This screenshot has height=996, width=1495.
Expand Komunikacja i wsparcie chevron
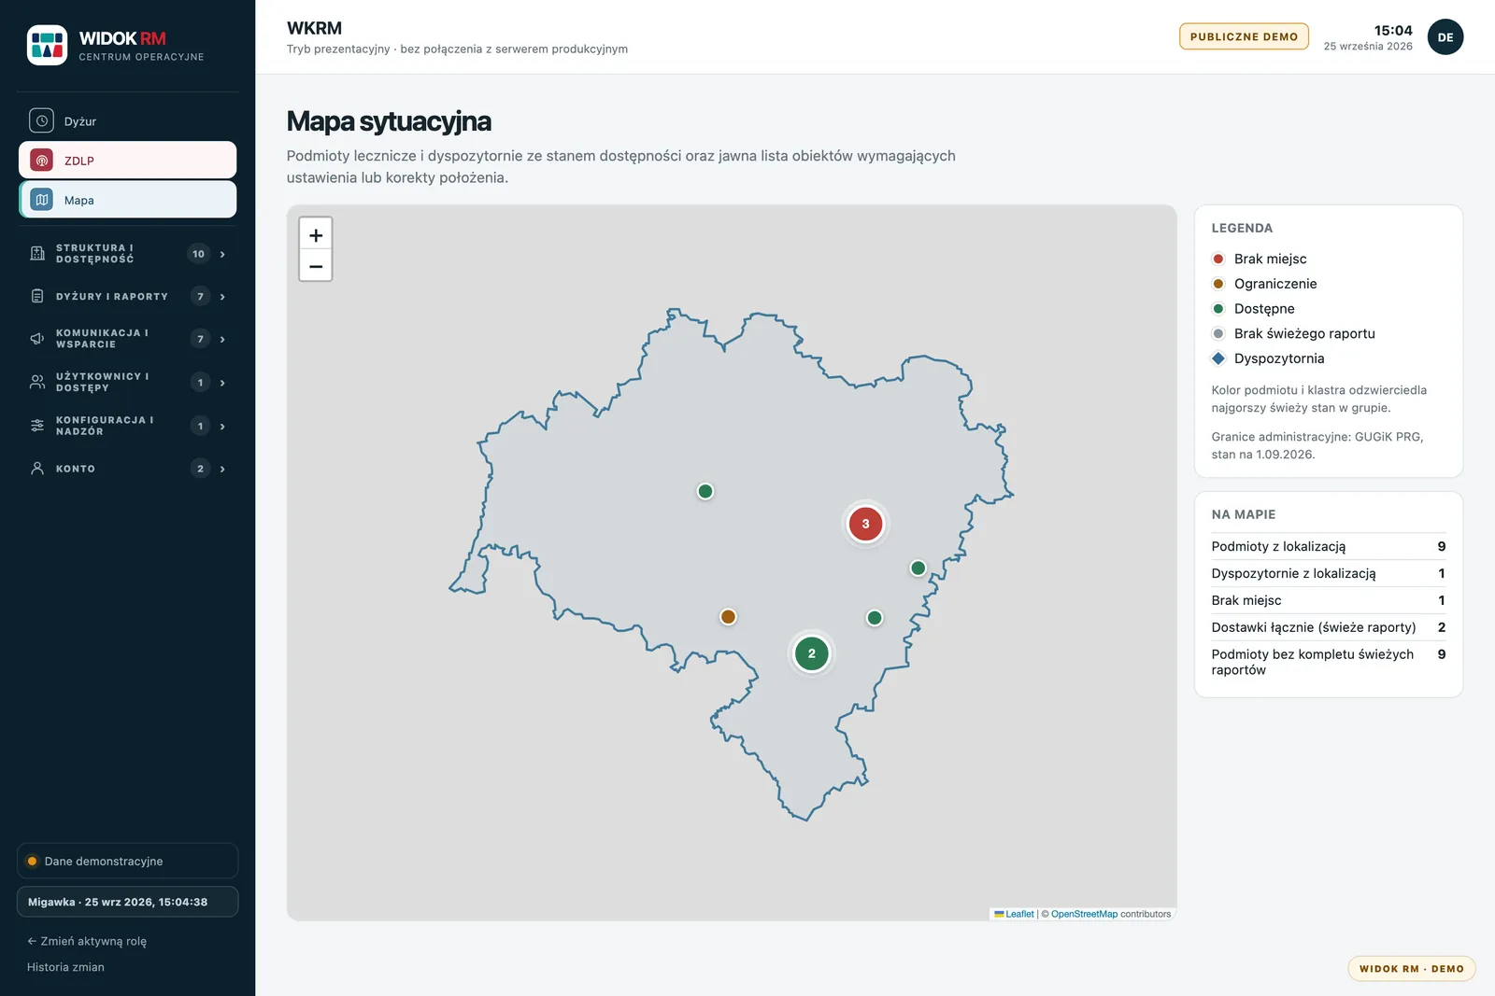[x=222, y=340]
